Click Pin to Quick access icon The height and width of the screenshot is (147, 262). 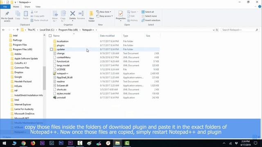tap(7, 14)
